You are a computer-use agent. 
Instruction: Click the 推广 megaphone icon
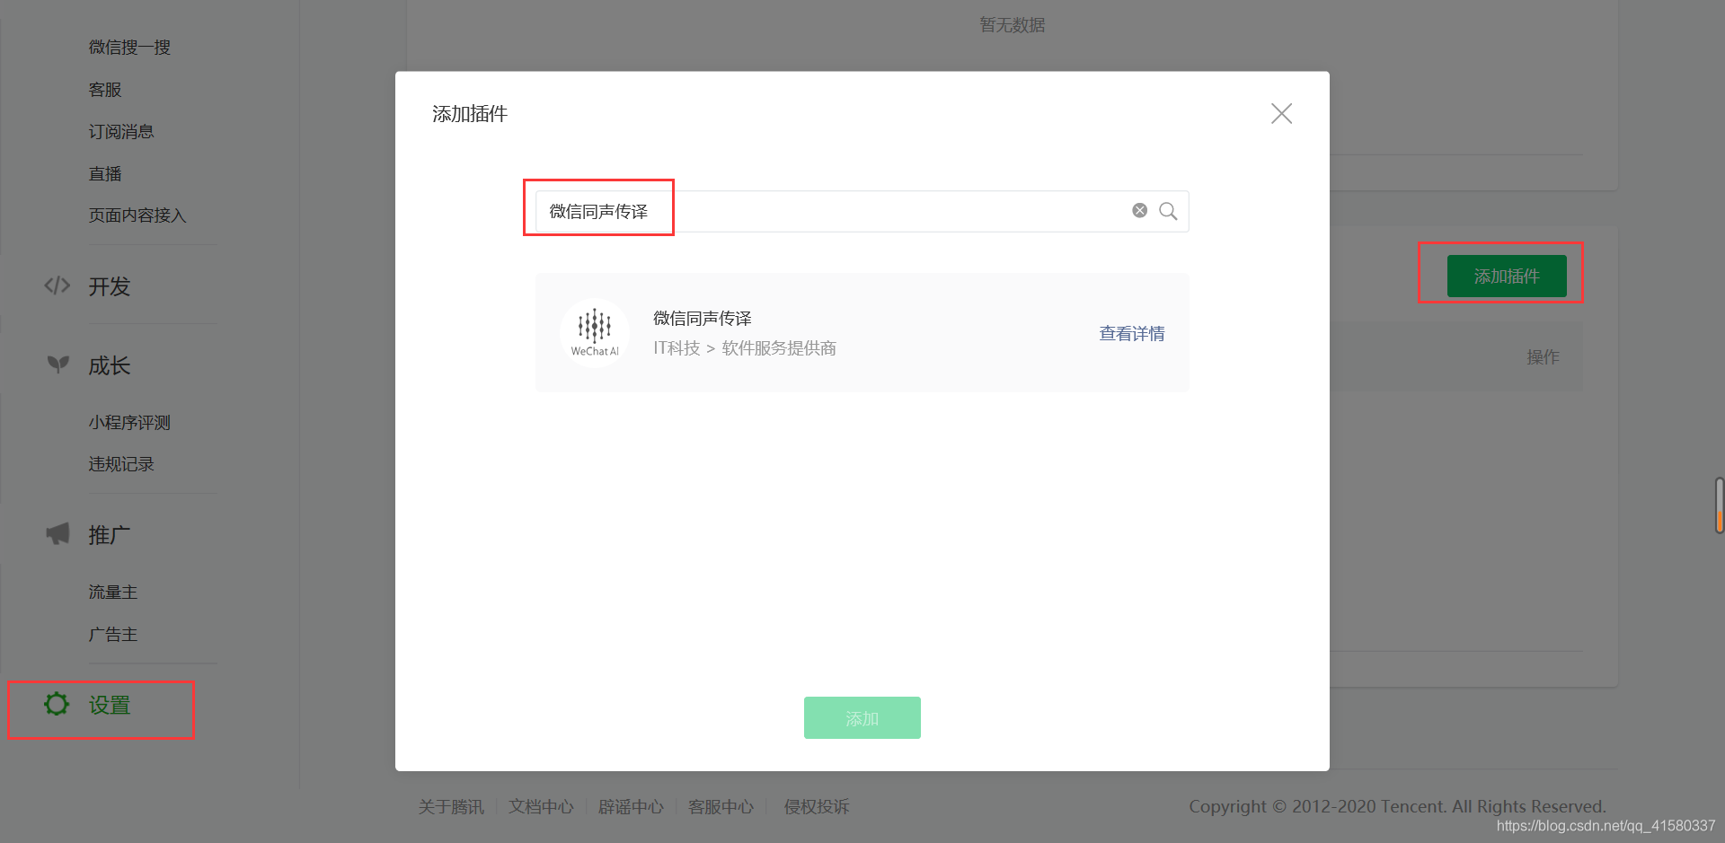click(x=57, y=534)
